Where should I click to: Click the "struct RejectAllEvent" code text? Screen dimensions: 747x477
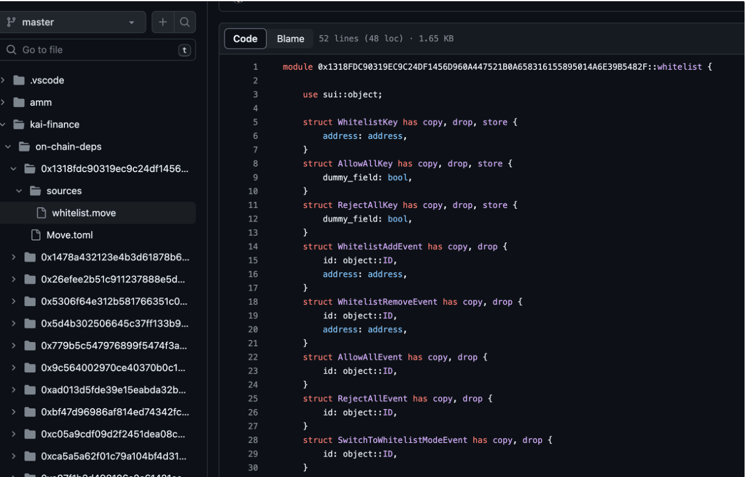pos(355,399)
